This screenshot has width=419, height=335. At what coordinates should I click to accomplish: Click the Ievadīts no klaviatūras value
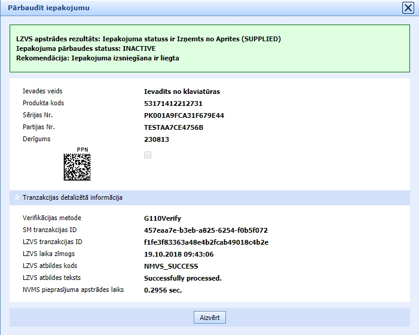point(182,92)
